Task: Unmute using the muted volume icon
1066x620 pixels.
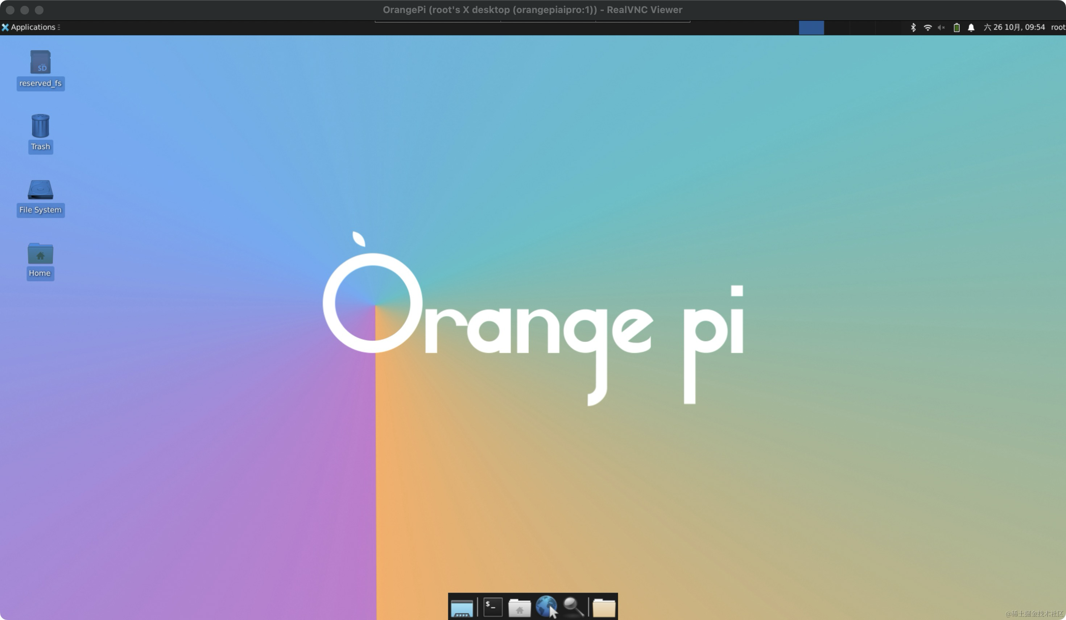Action: click(941, 28)
